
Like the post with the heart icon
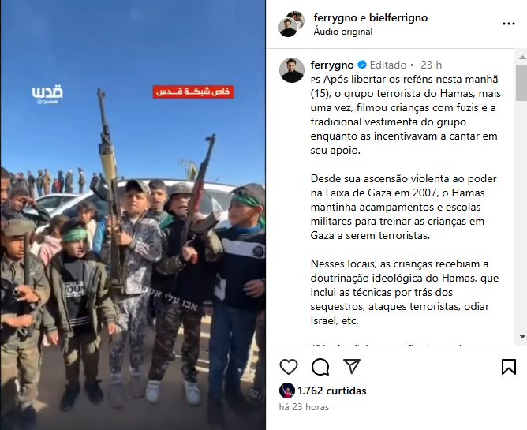click(289, 366)
